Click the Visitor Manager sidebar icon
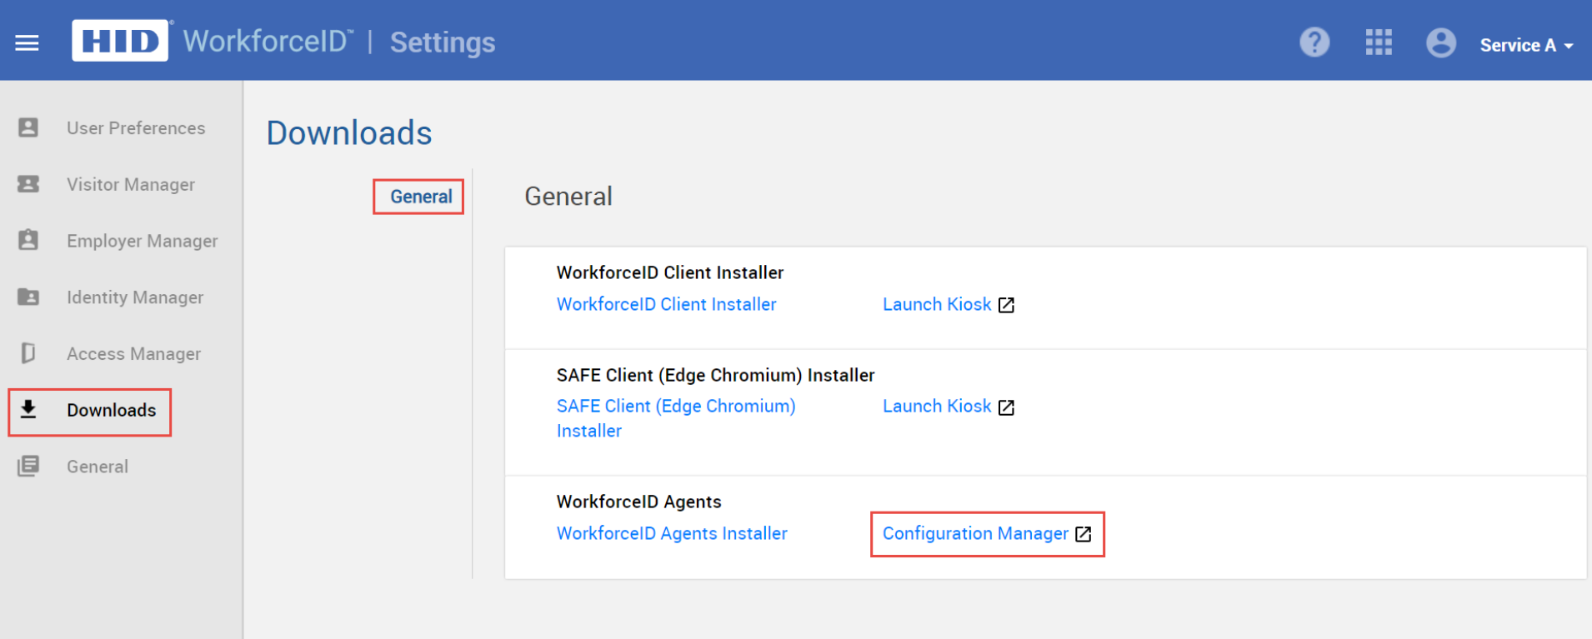This screenshot has height=639, width=1592. click(x=28, y=184)
